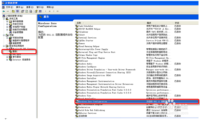The height and width of the screenshot is (120, 200).
Task: Open the Help question mark icon
Action: (36, 11)
